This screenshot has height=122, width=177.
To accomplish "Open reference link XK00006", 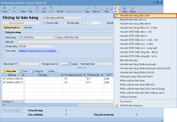I will point(23,51).
